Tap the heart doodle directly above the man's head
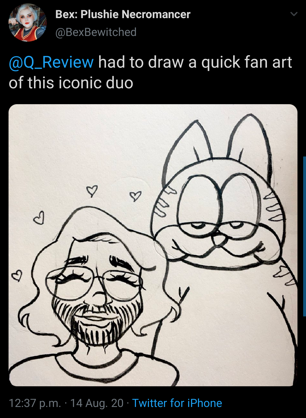This screenshot has height=418, width=306. pyautogui.click(x=92, y=191)
